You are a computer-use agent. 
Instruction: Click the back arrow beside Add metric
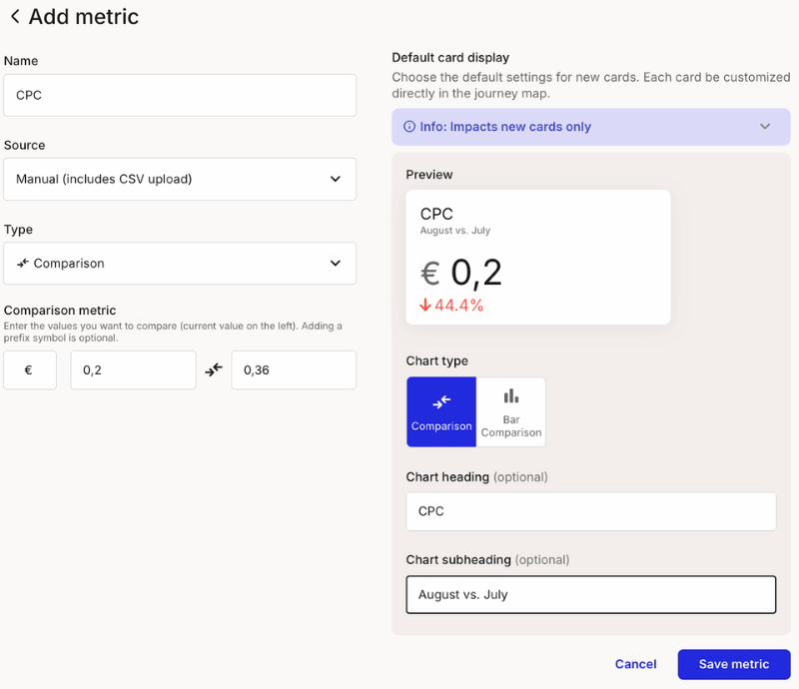click(x=14, y=17)
